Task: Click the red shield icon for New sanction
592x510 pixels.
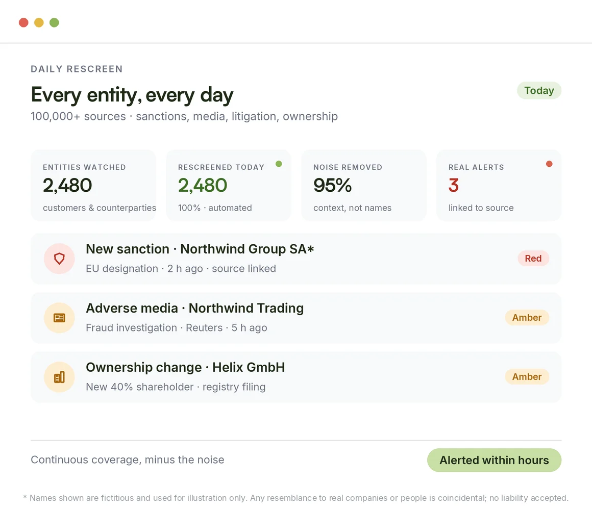Action: 59,259
